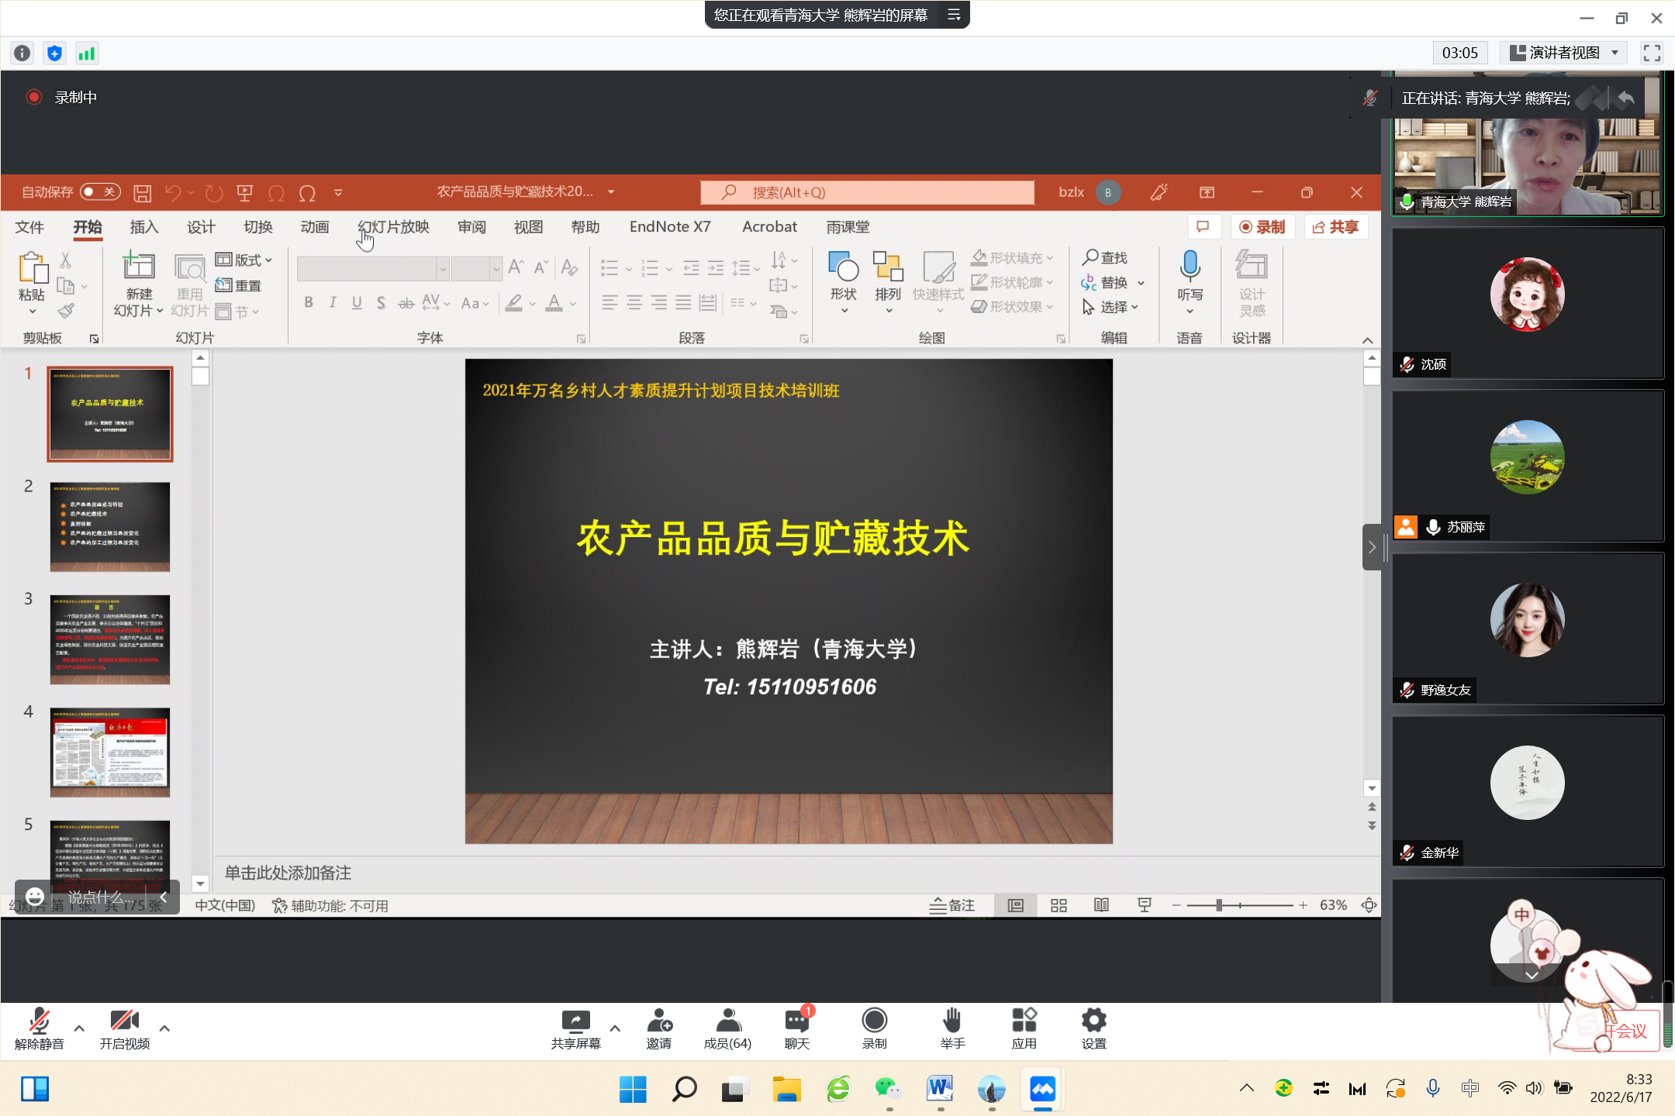Expand audio options arrow beside Unmute
The height and width of the screenshot is (1116, 1675).
[x=79, y=1028]
